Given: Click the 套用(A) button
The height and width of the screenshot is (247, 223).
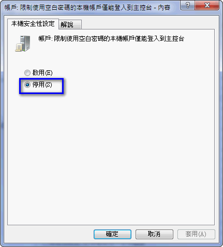Looking at the screenshot, I should (x=196, y=234).
